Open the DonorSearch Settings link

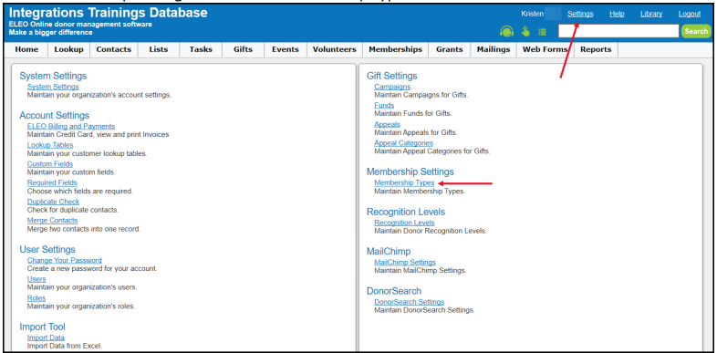(409, 302)
